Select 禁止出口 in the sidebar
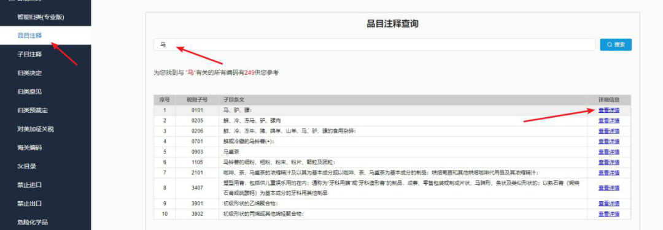663x230 pixels. pyautogui.click(x=29, y=204)
